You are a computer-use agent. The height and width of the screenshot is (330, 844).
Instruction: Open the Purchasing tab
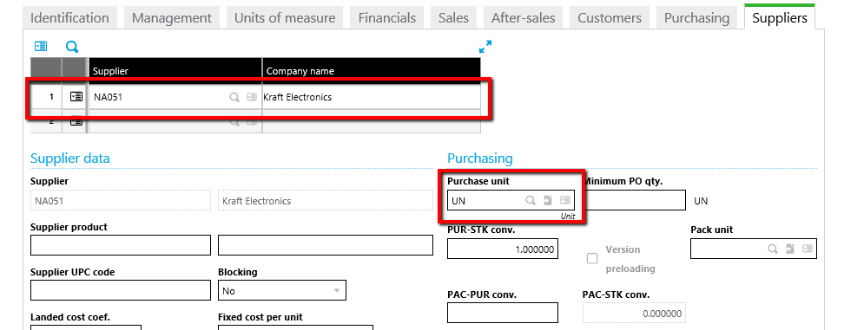[696, 17]
